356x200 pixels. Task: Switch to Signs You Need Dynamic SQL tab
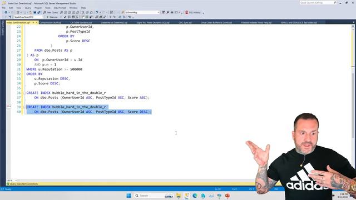(153, 22)
